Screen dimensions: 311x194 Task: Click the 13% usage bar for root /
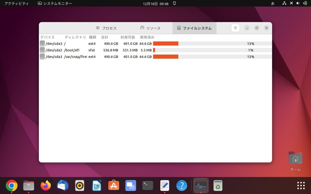(213, 44)
